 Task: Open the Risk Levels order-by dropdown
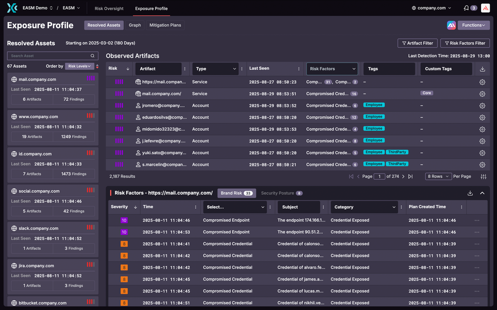point(80,66)
